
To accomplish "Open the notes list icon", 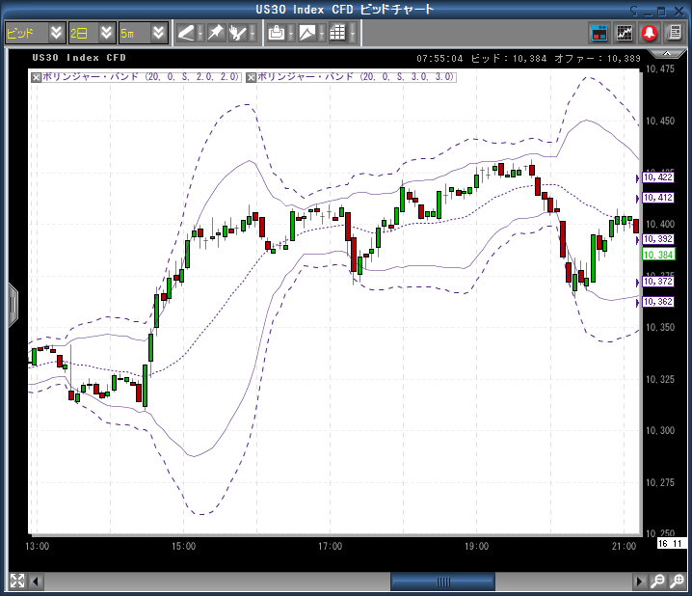I will point(674,33).
